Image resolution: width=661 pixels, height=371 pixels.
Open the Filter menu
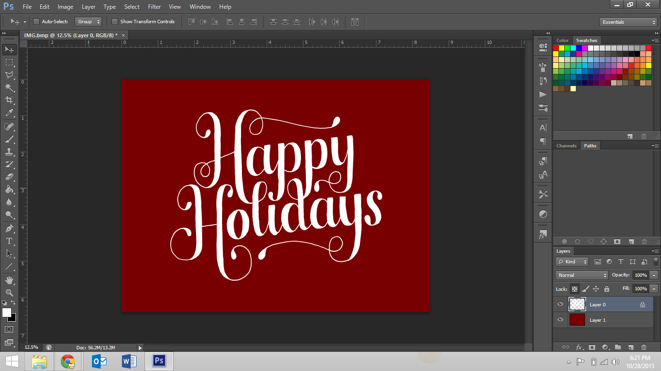click(154, 7)
